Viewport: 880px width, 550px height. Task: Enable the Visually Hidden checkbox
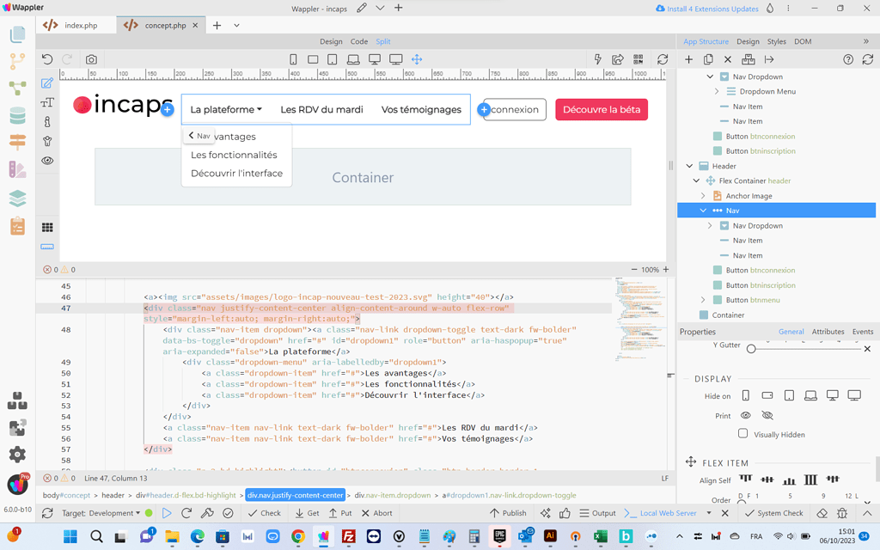(x=743, y=434)
